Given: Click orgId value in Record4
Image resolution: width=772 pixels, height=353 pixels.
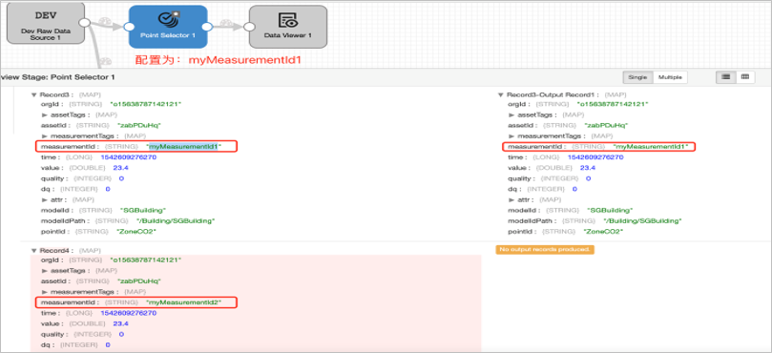Looking at the screenshot, I should point(146,260).
